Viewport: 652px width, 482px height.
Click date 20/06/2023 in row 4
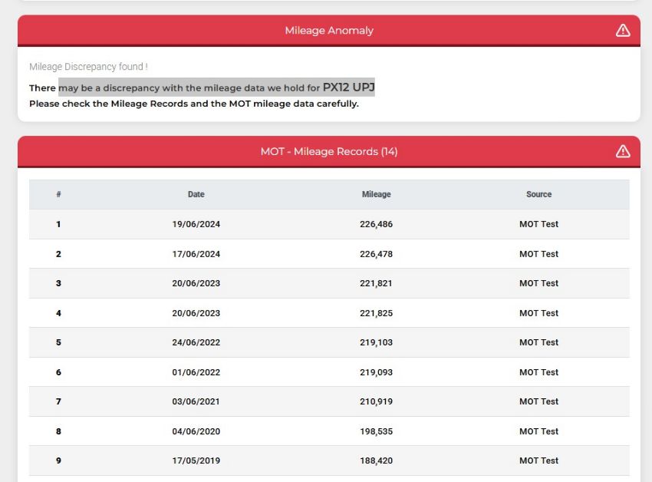tap(196, 313)
